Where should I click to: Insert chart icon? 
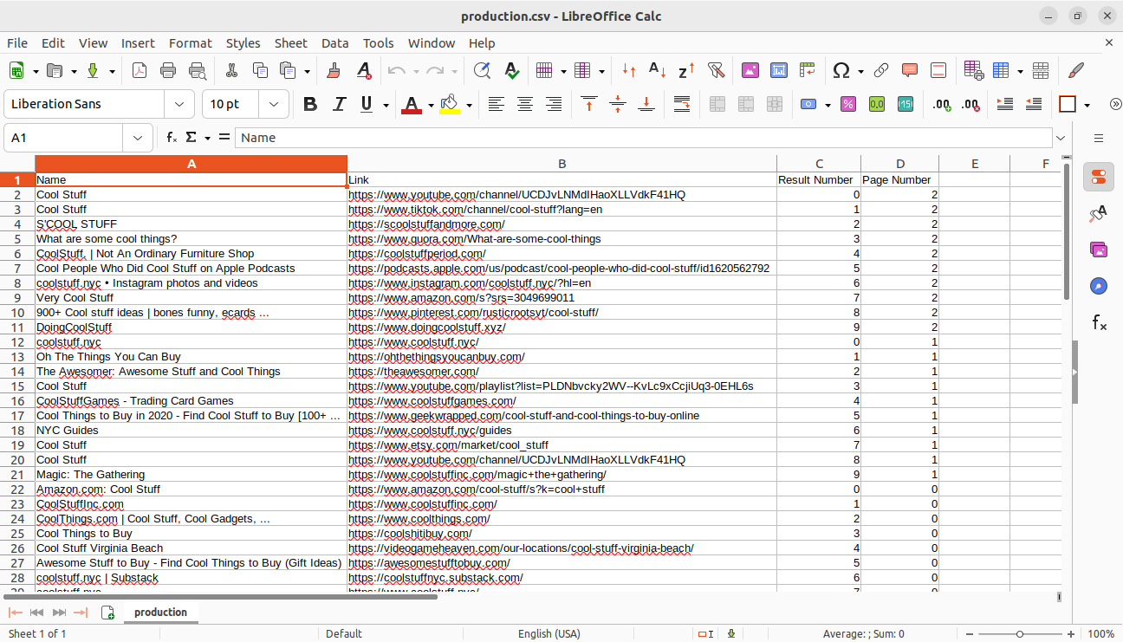click(x=779, y=71)
